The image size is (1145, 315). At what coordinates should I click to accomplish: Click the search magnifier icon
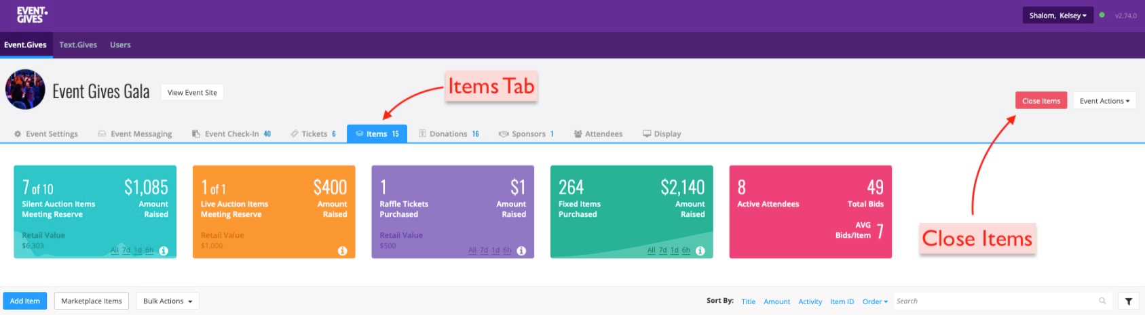click(1102, 301)
